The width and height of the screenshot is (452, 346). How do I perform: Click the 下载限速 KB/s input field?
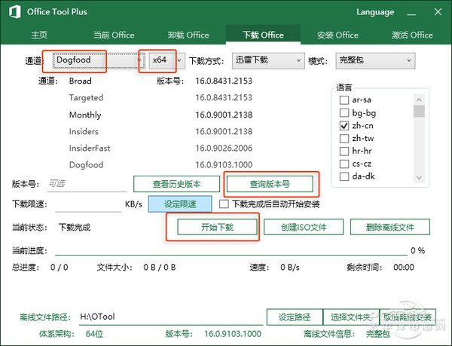(88, 204)
